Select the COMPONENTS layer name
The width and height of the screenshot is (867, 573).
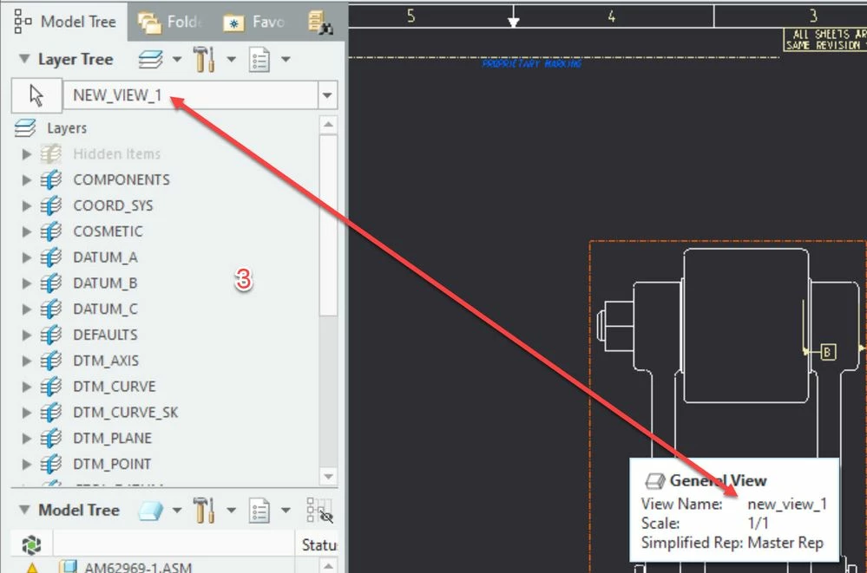click(122, 180)
